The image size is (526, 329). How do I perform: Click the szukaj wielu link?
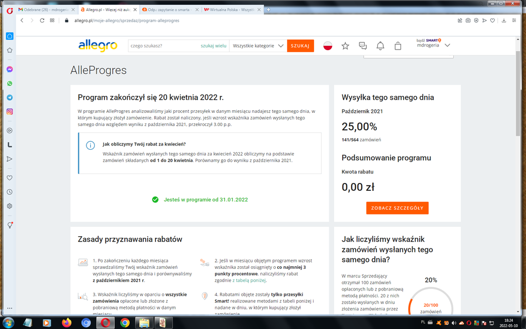point(213,46)
